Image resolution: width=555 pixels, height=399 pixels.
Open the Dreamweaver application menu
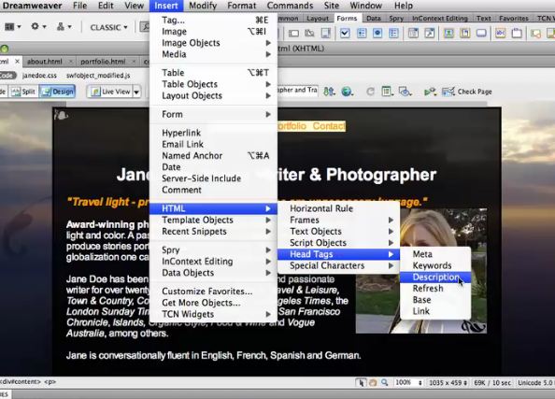(32, 6)
